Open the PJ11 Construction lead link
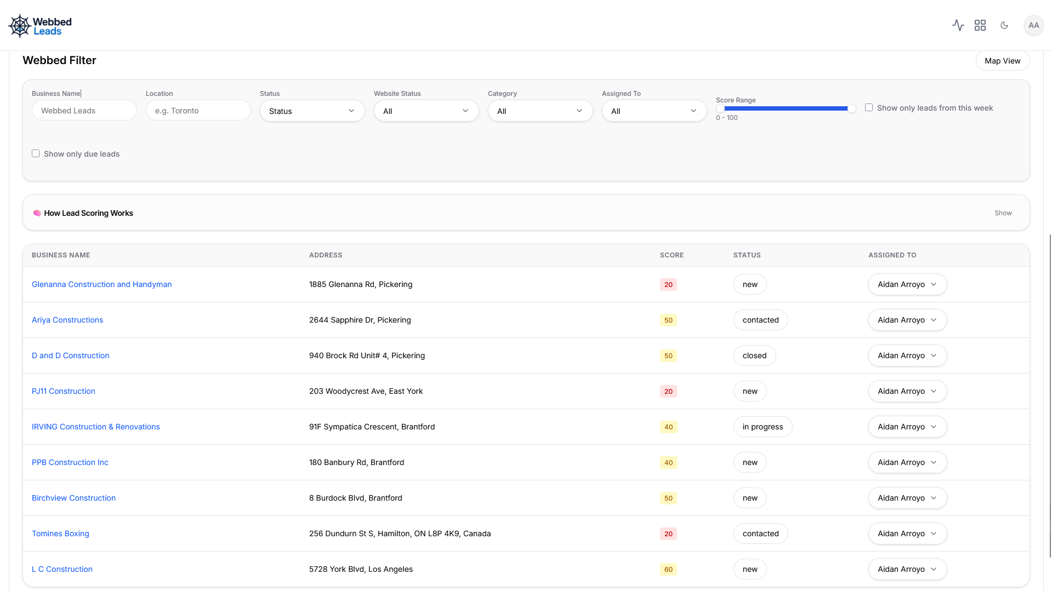Image resolution: width=1052 pixels, height=591 pixels. pos(64,391)
